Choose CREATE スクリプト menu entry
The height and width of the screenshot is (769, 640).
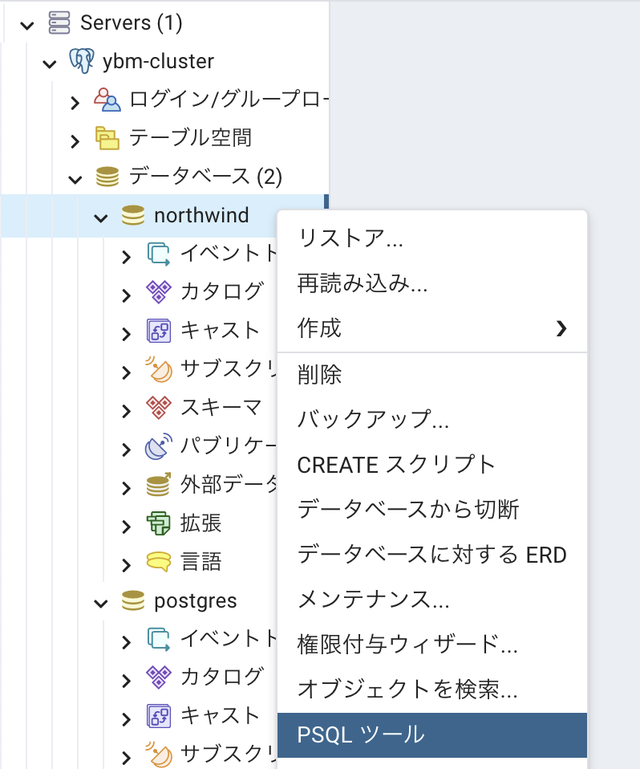click(432, 465)
